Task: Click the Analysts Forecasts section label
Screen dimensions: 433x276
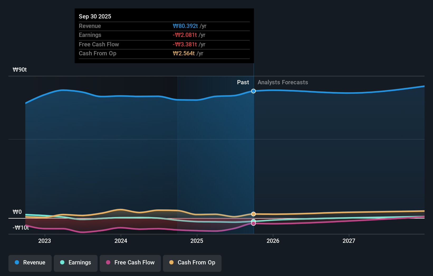Action: click(x=282, y=82)
